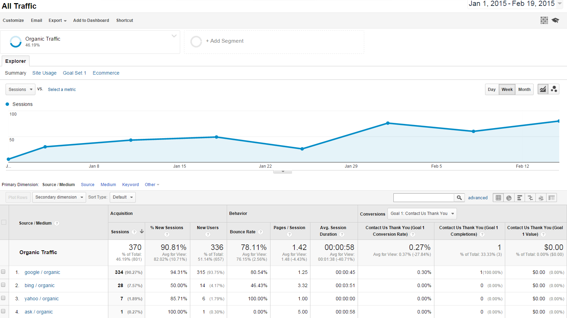The height and width of the screenshot is (318, 567).
Task: Click the Plot Rows button
Action: pyautogui.click(x=18, y=197)
